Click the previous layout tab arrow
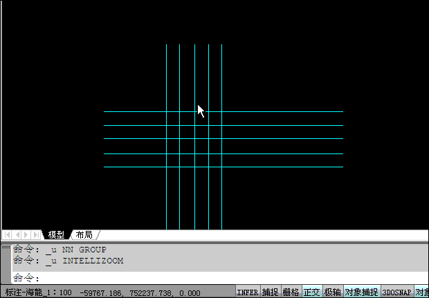 coord(17,235)
